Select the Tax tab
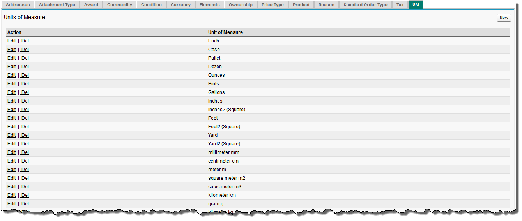The image size is (522, 221). tap(400, 5)
